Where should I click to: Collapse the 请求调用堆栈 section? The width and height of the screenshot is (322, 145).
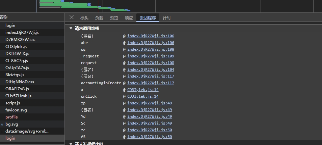coord(71,29)
